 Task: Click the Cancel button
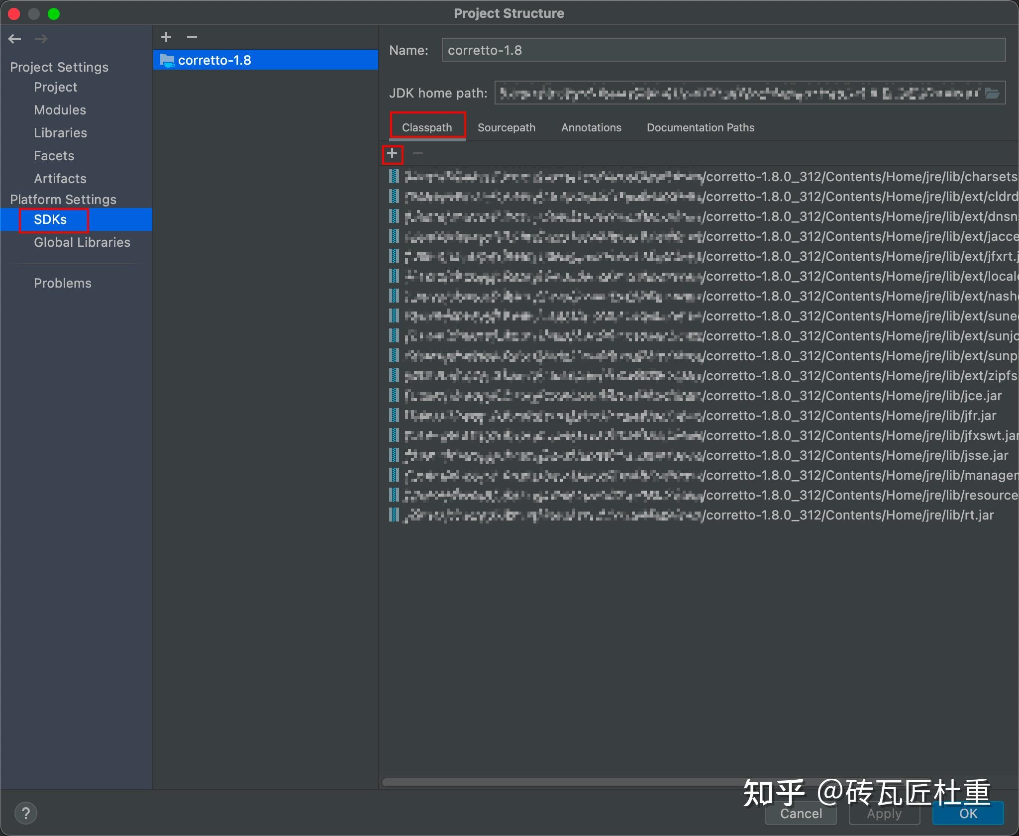pyautogui.click(x=801, y=814)
